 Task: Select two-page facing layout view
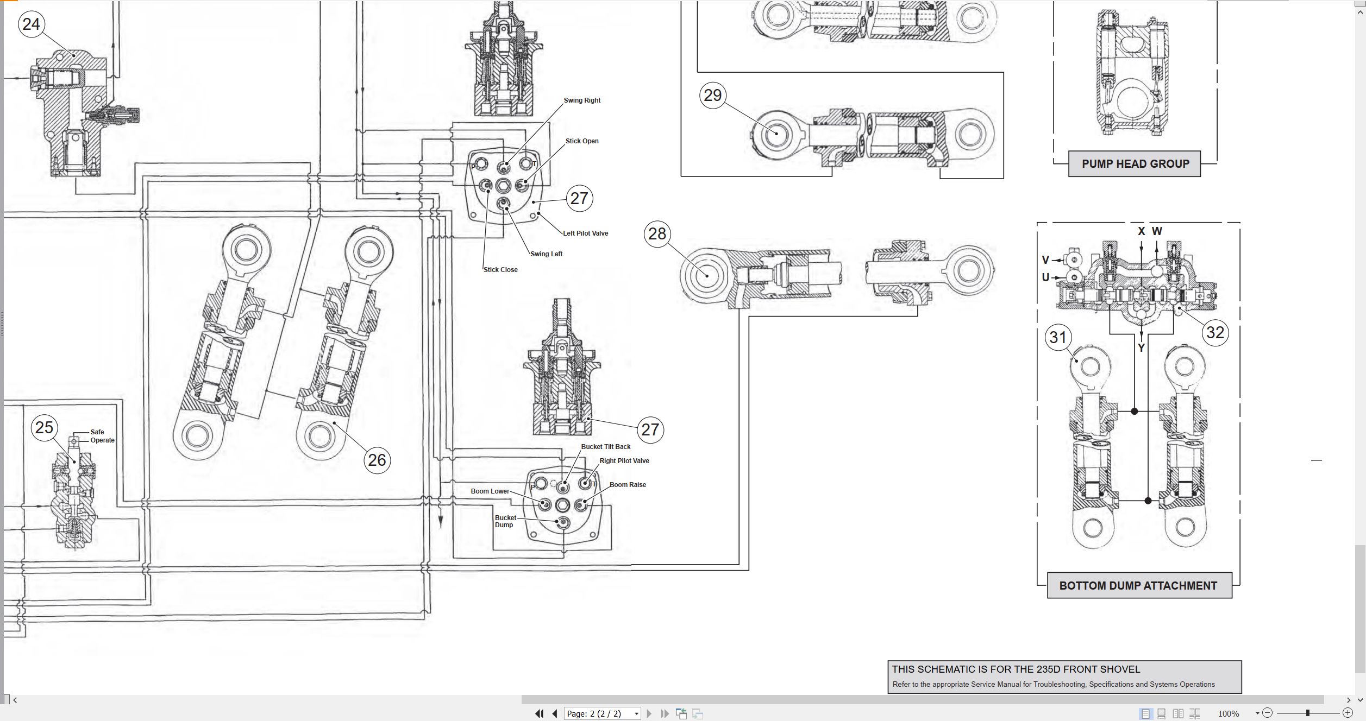[x=1178, y=714]
